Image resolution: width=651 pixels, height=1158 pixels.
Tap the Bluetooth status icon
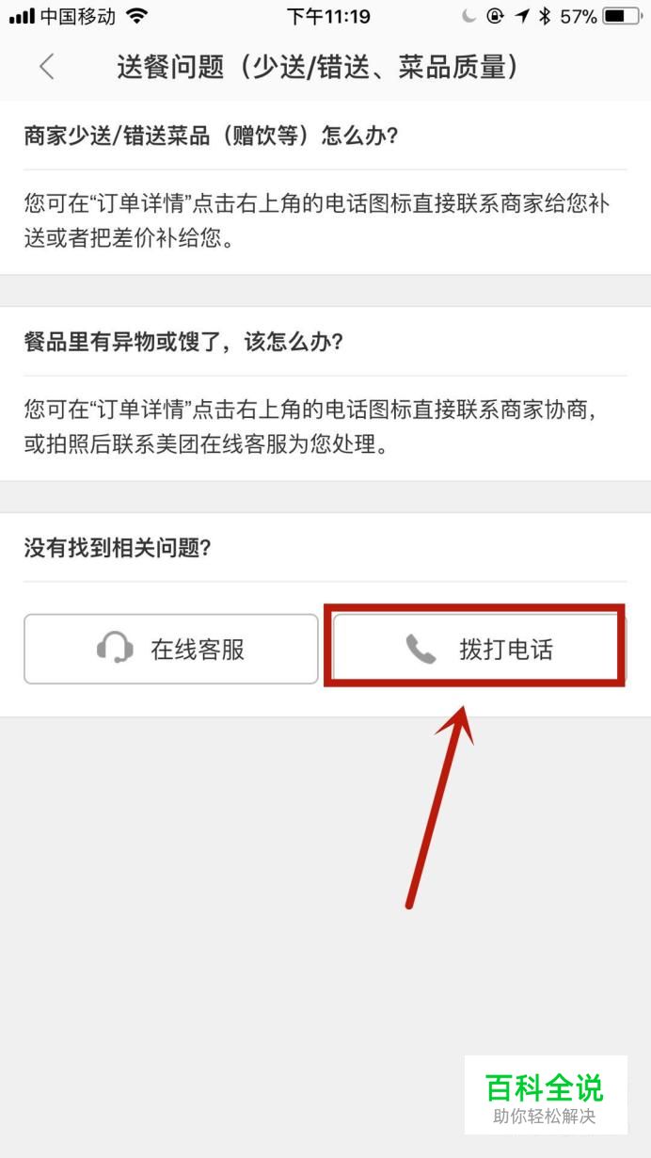point(544,16)
